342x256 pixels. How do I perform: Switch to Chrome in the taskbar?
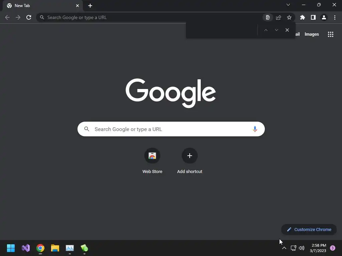40,248
